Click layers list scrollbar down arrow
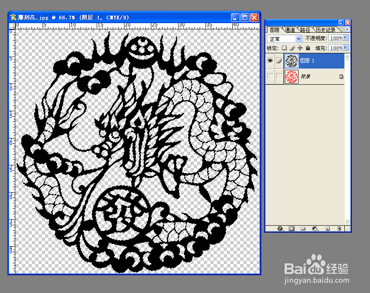This screenshot has width=370, height=293. 347,222
